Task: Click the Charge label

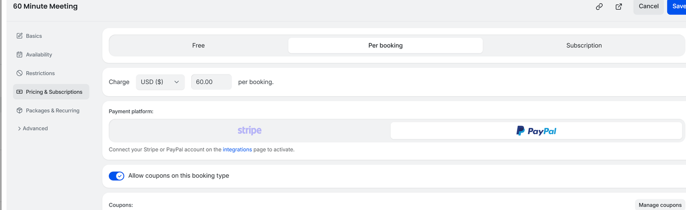Action: pyautogui.click(x=119, y=82)
